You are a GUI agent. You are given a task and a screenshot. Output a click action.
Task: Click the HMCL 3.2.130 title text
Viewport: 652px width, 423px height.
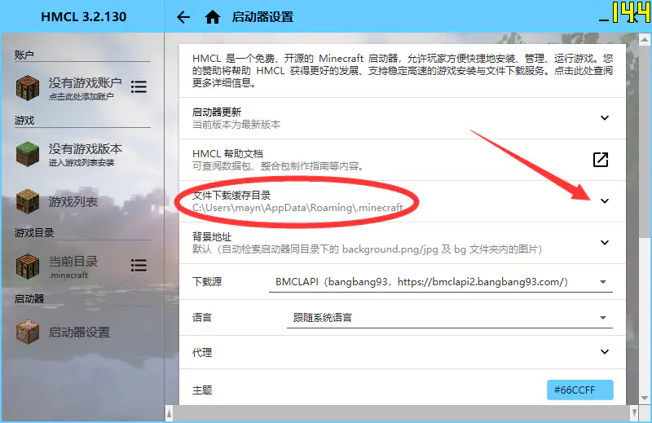click(x=84, y=16)
